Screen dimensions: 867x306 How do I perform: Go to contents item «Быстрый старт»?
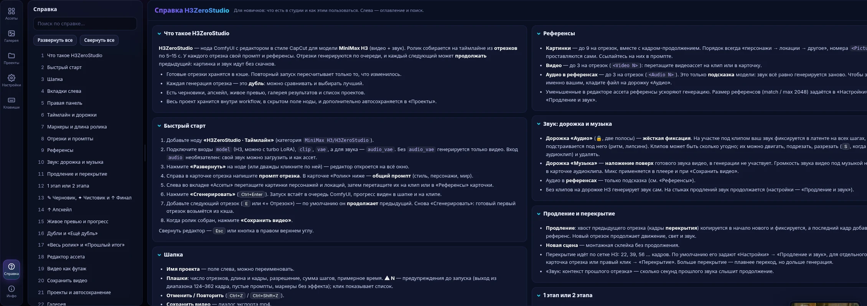click(x=85, y=67)
